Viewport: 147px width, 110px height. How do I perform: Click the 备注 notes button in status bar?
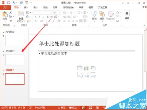[x=62, y=108]
